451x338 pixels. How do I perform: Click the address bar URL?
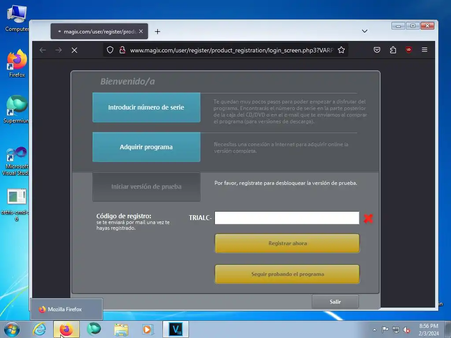232,50
